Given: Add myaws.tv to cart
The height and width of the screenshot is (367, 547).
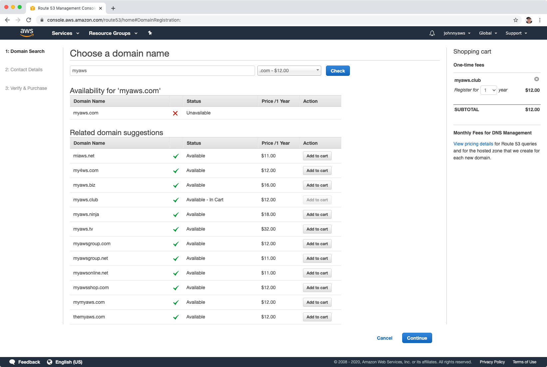Looking at the screenshot, I should (x=317, y=229).
